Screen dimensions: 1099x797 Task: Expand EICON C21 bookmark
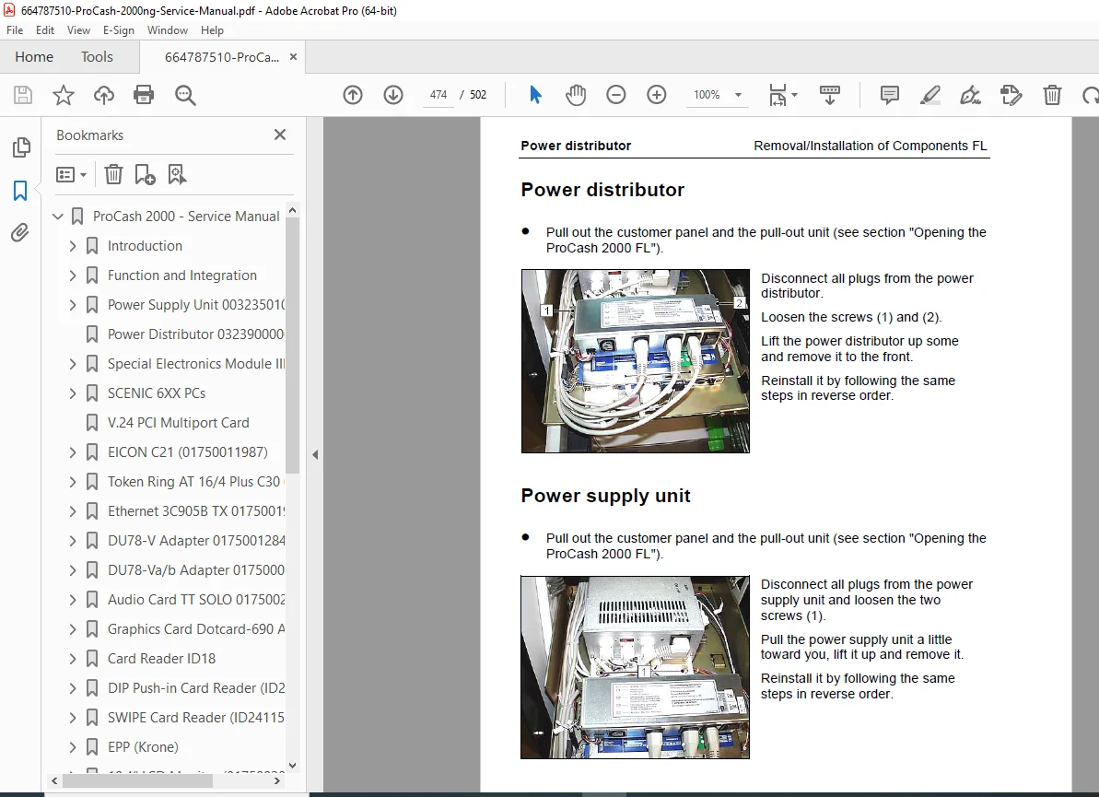(x=73, y=452)
